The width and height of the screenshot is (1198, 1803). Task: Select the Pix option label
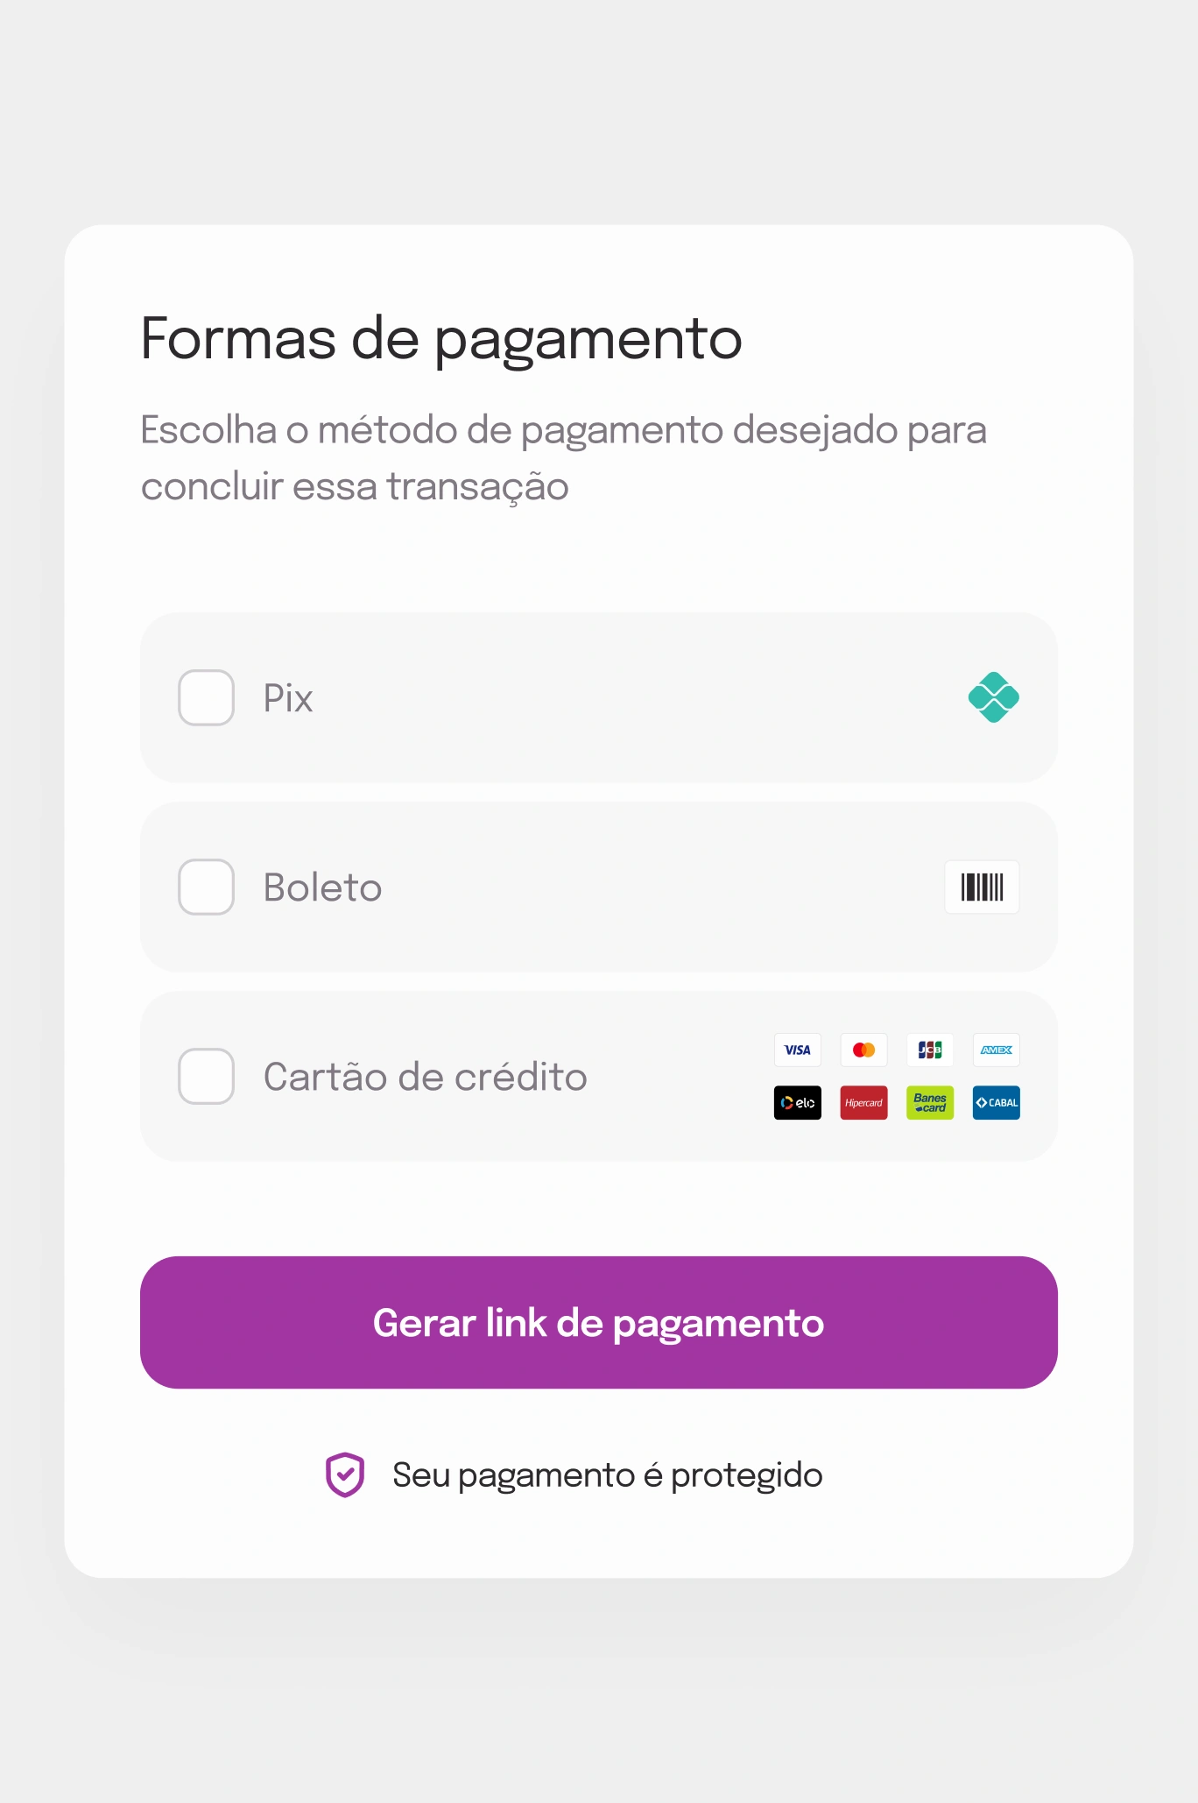tap(288, 698)
